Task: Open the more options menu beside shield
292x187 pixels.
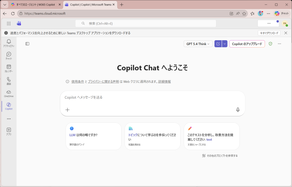Action: tap(279, 44)
